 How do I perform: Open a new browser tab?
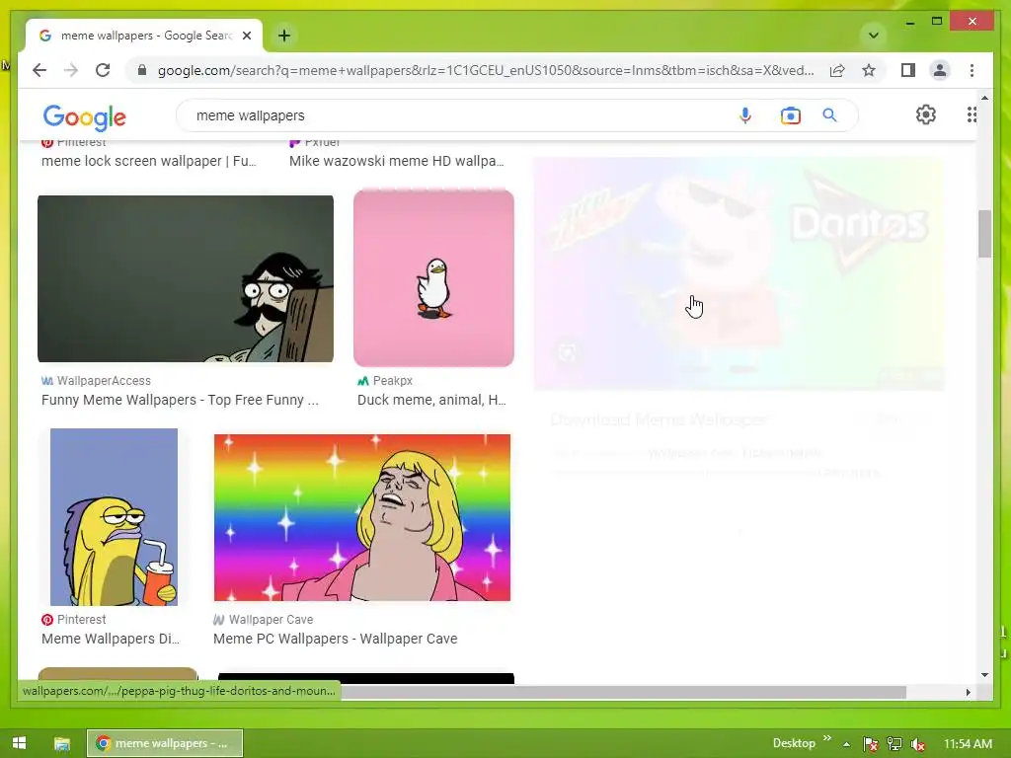click(284, 36)
